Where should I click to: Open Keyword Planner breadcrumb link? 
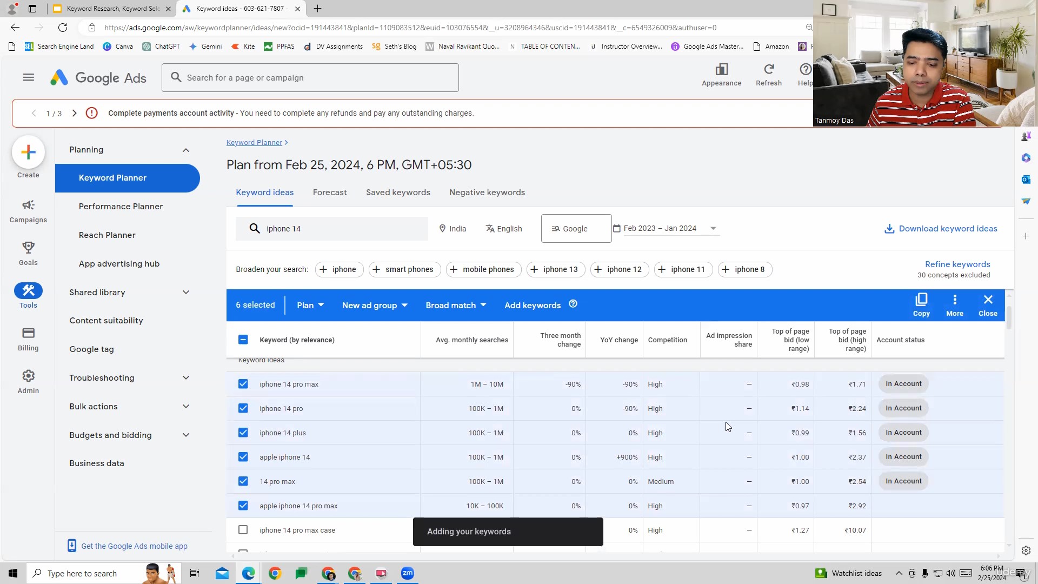[x=254, y=143]
